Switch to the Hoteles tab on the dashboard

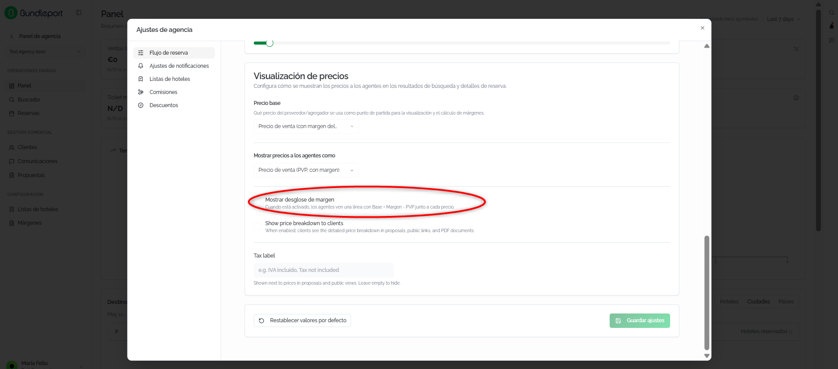(729, 302)
